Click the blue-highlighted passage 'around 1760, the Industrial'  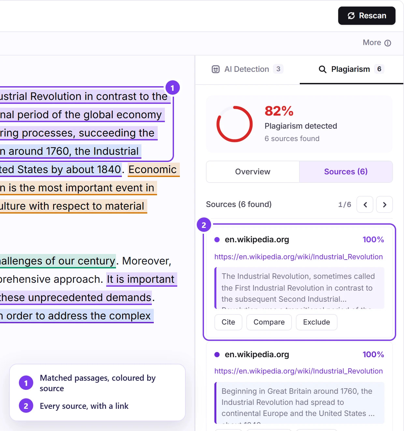click(74, 152)
